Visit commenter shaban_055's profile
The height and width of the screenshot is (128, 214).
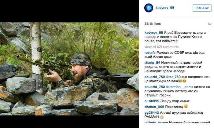pyautogui.click(x=154, y=107)
